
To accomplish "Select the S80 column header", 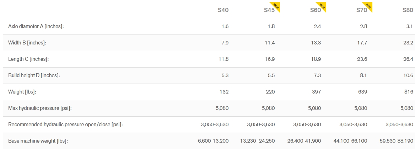I will (x=408, y=10).
